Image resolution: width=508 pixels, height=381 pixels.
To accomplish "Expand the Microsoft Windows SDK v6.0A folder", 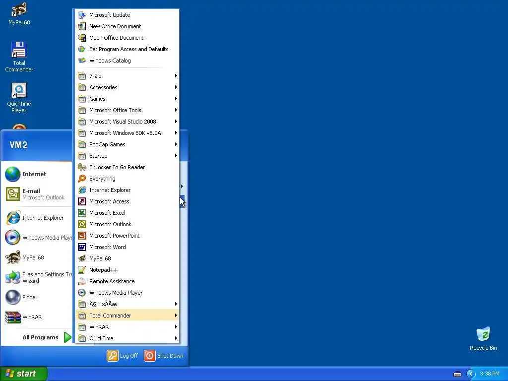I will click(127, 133).
